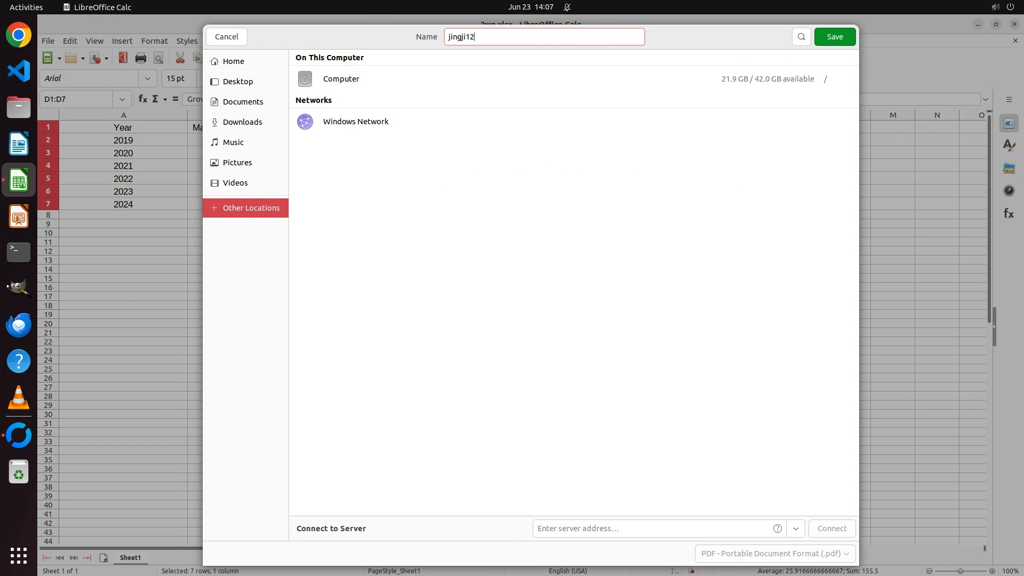Select Downloads in the places sidebar

pos(242,122)
